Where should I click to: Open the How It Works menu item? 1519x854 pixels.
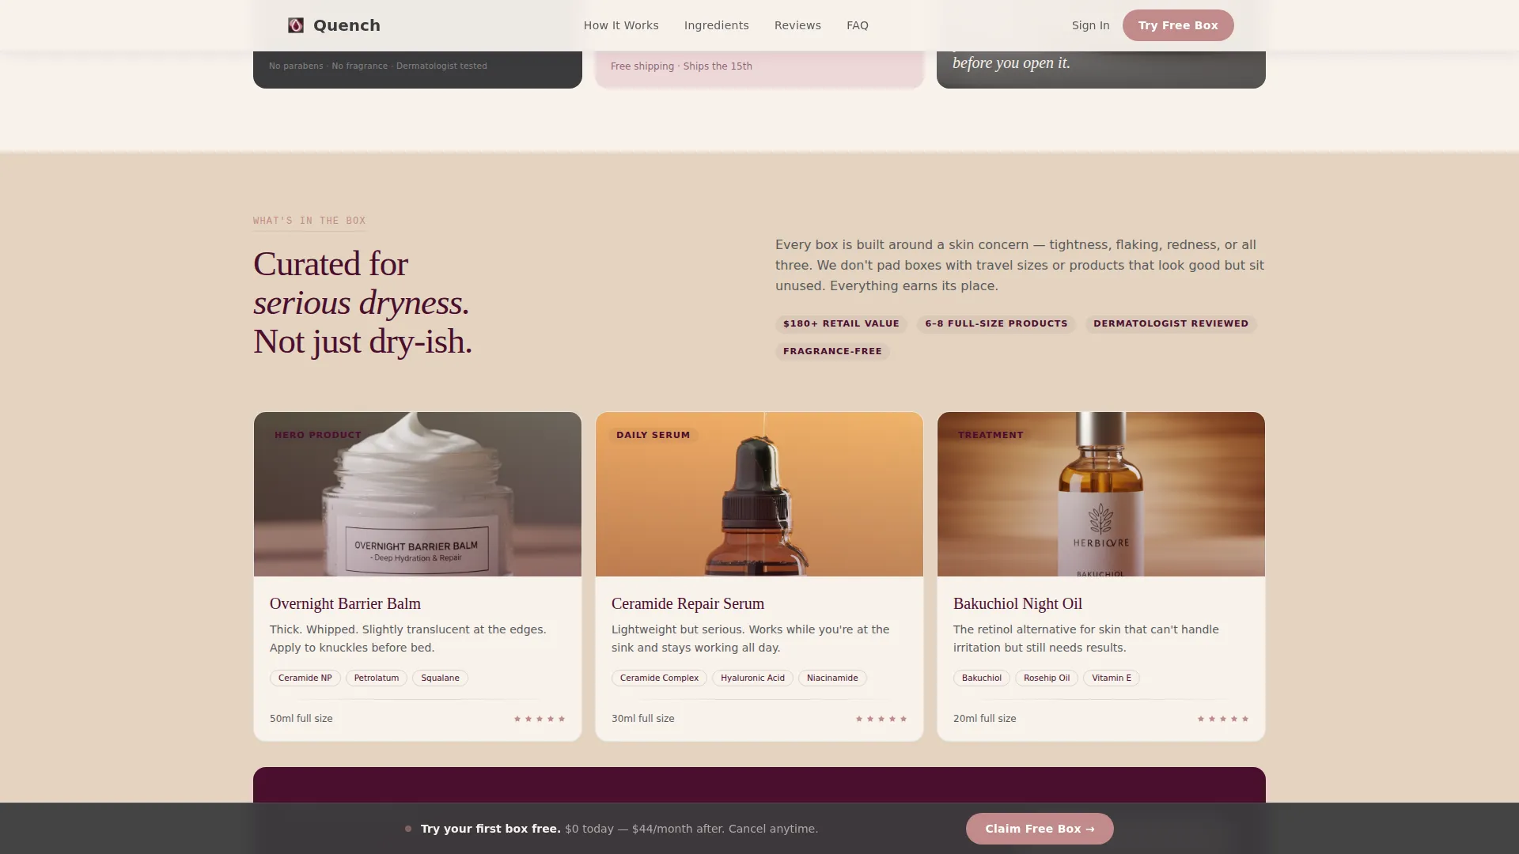click(621, 25)
